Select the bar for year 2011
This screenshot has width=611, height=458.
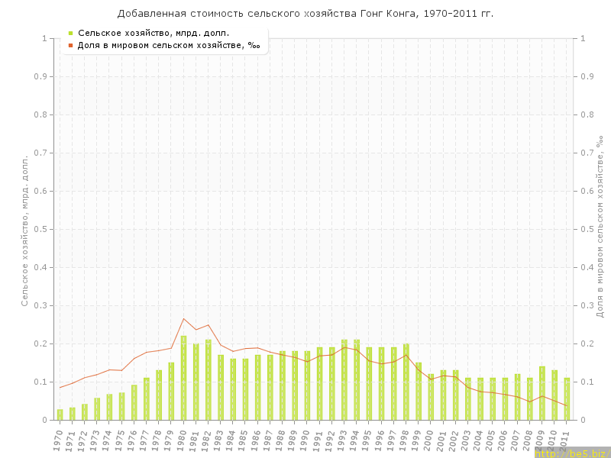[x=567, y=398]
